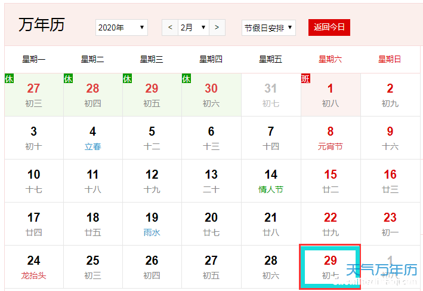Select February 28 初六 cell
This screenshot has height=291, width=423.
(271, 267)
